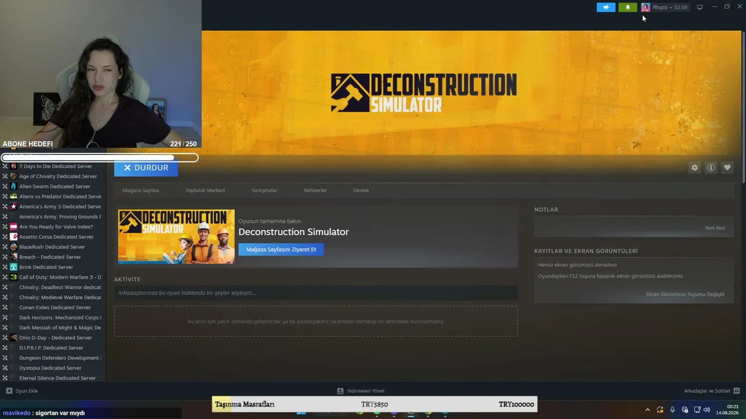This screenshot has width=746, height=419.
Task: Select Alien Swarm Dedicated Server
Action: click(x=55, y=186)
